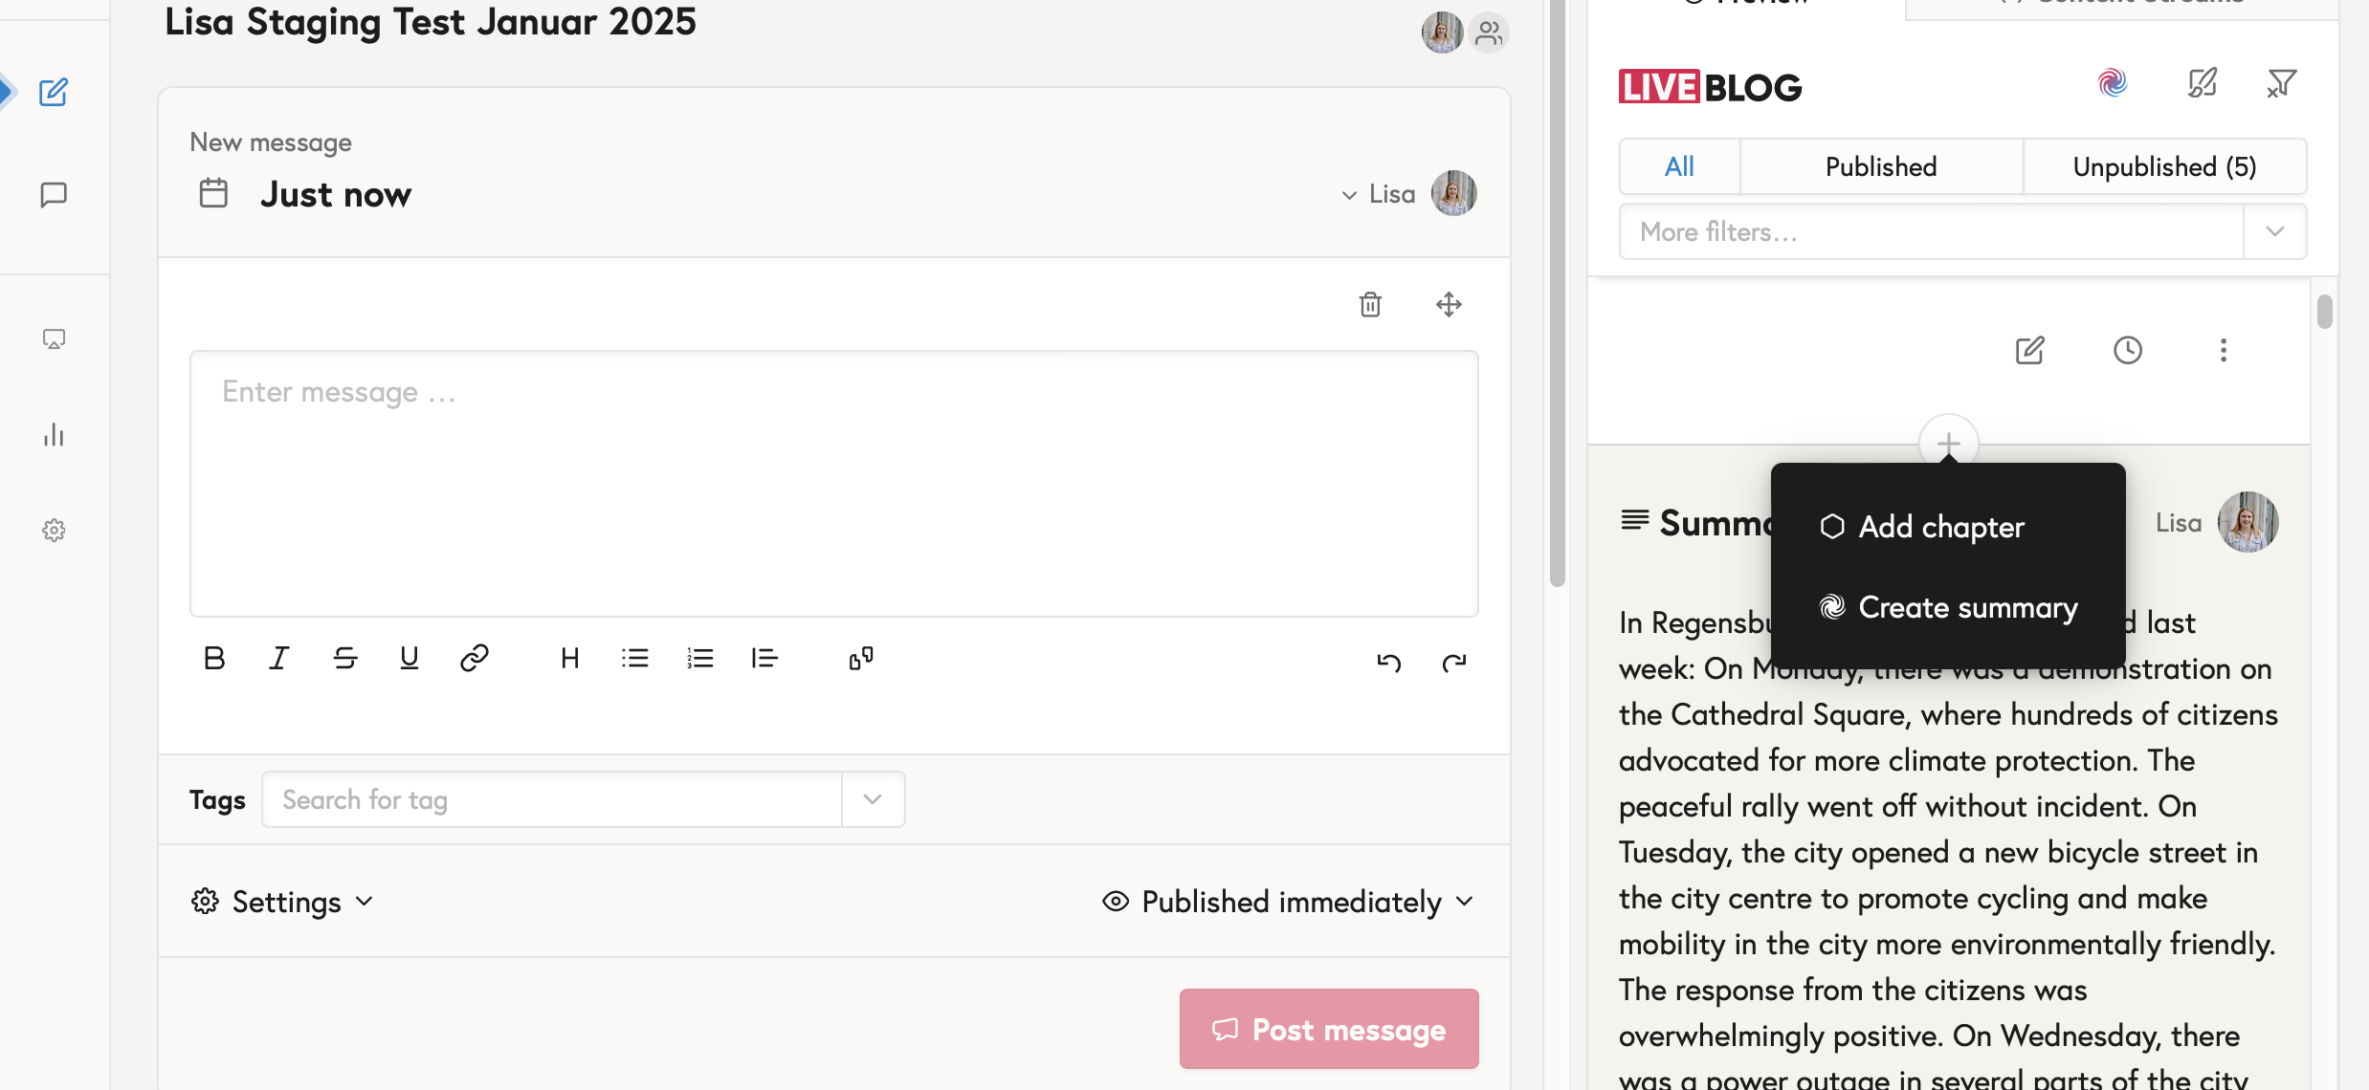Choose Add chapter from popup menu
Image resolution: width=2369 pixels, height=1090 pixels.
[x=1940, y=527]
